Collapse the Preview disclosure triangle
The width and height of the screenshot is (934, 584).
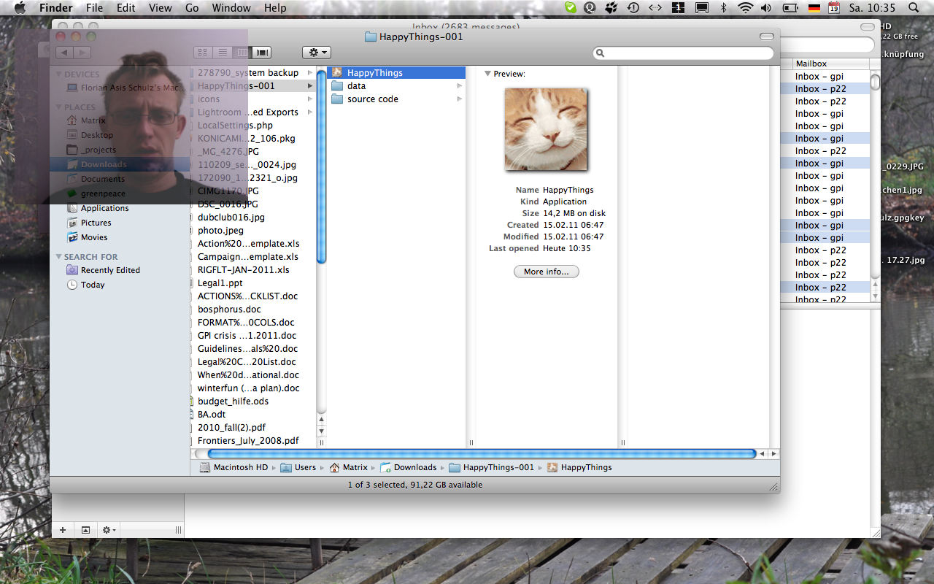click(x=487, y=74)
